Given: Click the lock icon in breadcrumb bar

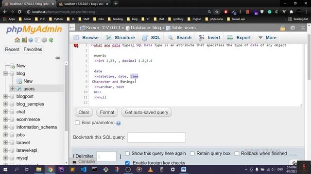Looking at the screenshot, I should coord(283,28).
